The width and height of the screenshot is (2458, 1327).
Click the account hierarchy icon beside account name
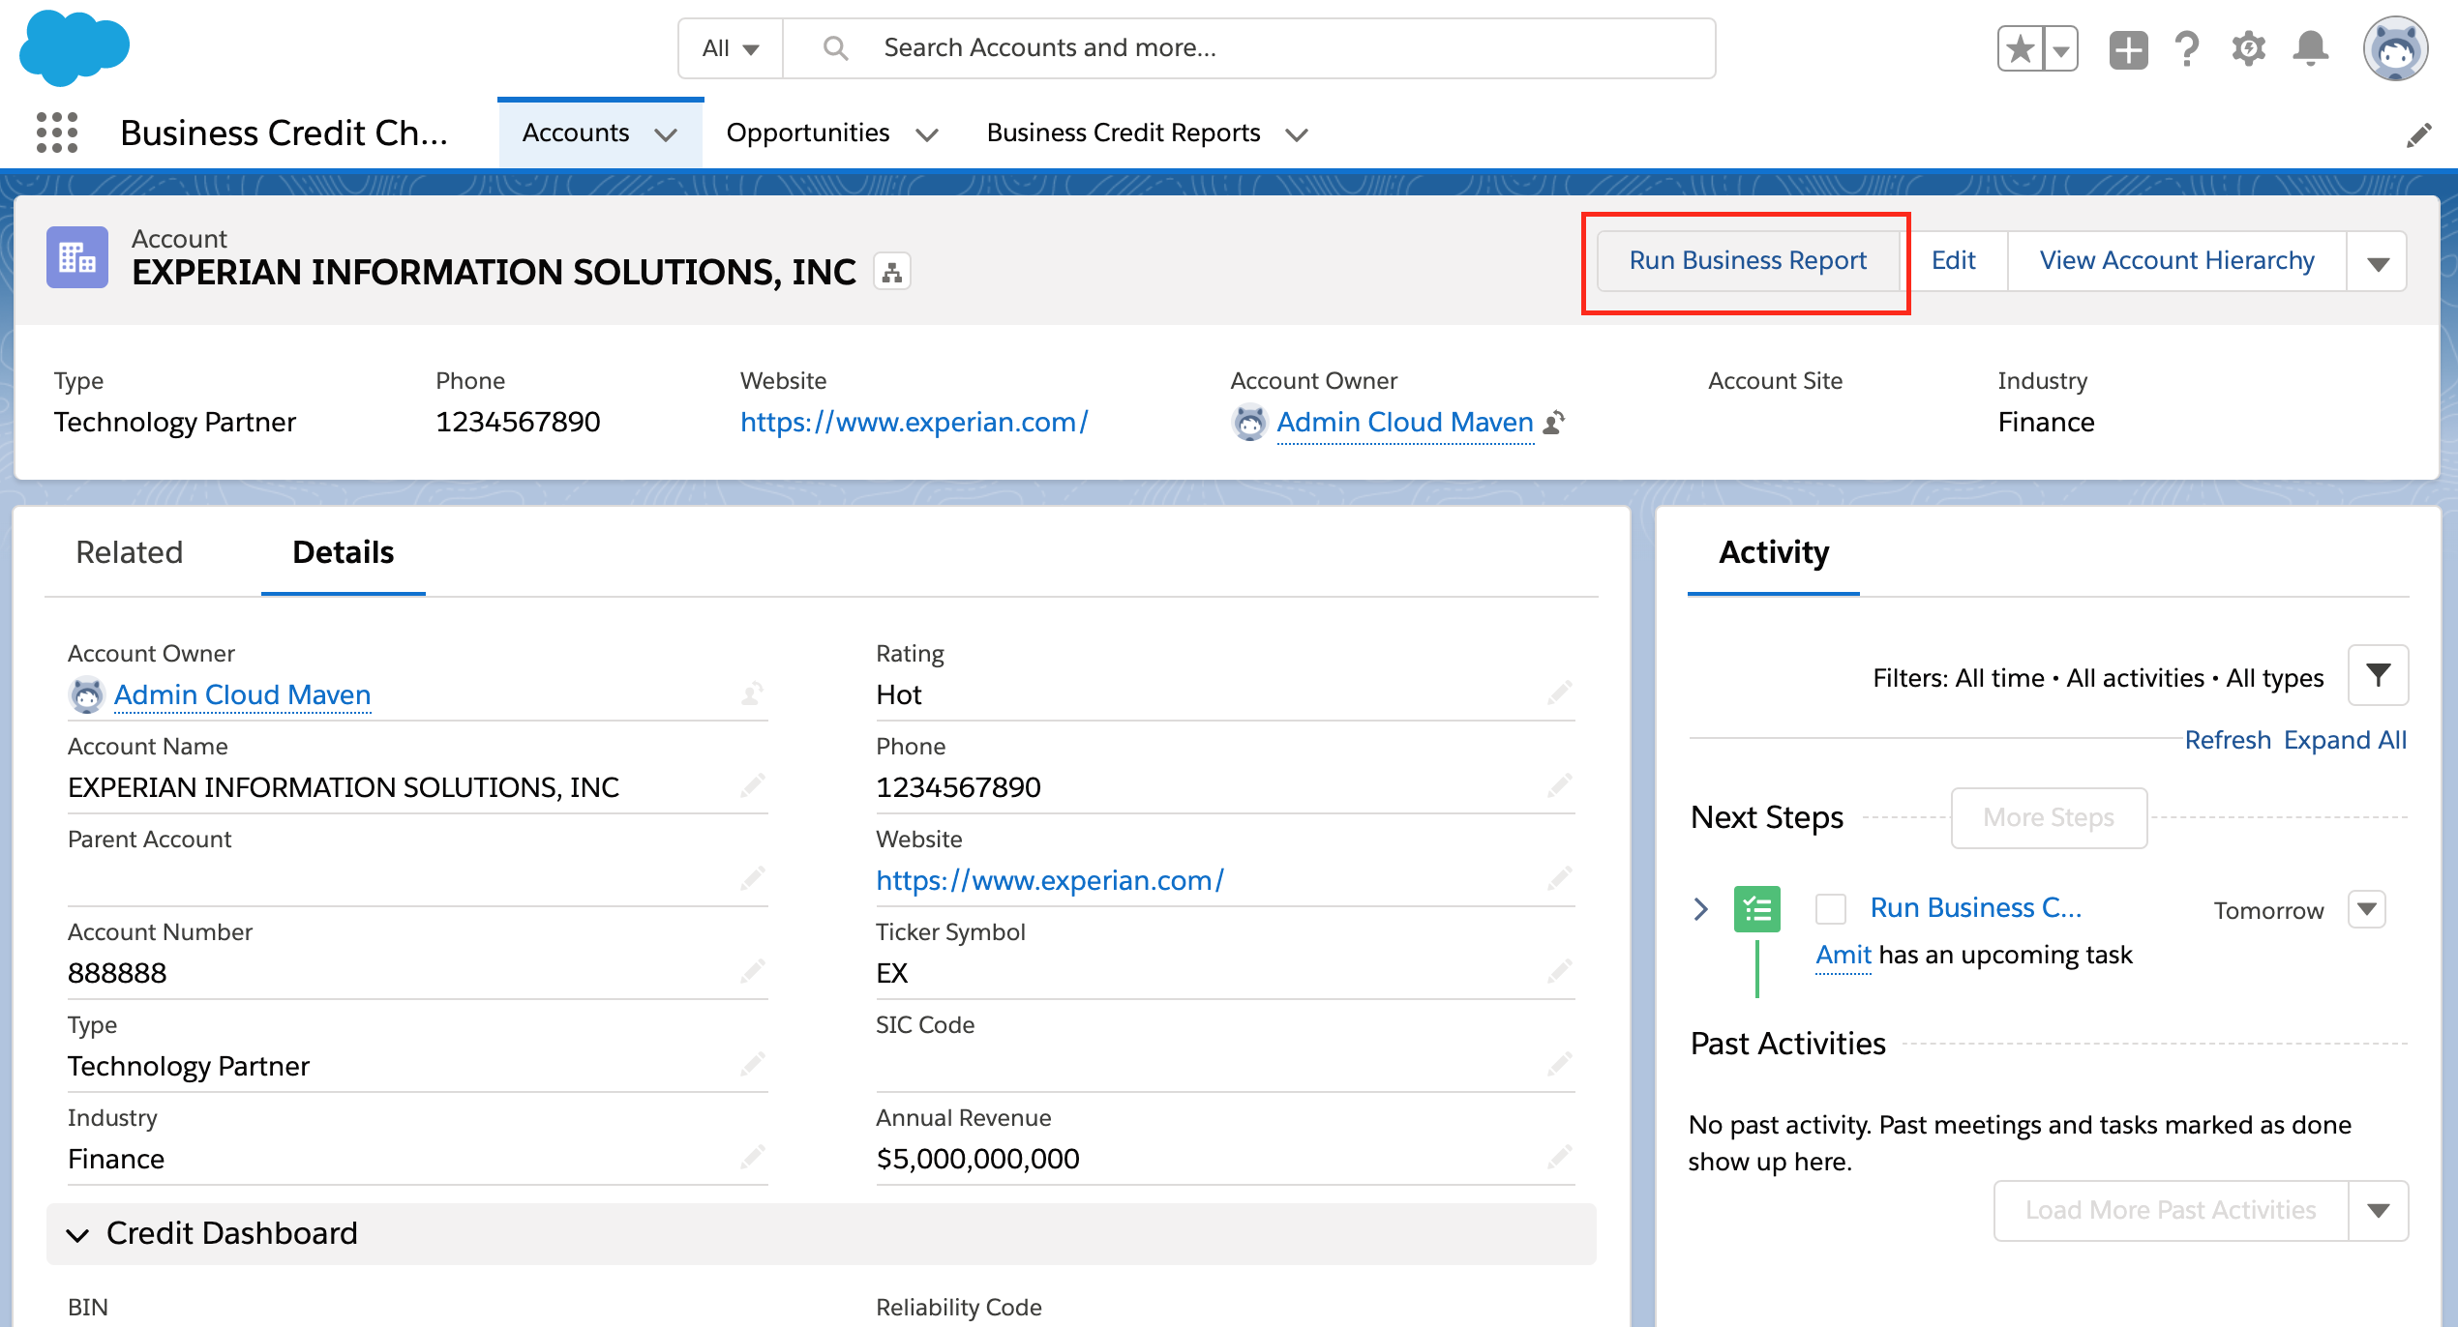click(891, 271)
